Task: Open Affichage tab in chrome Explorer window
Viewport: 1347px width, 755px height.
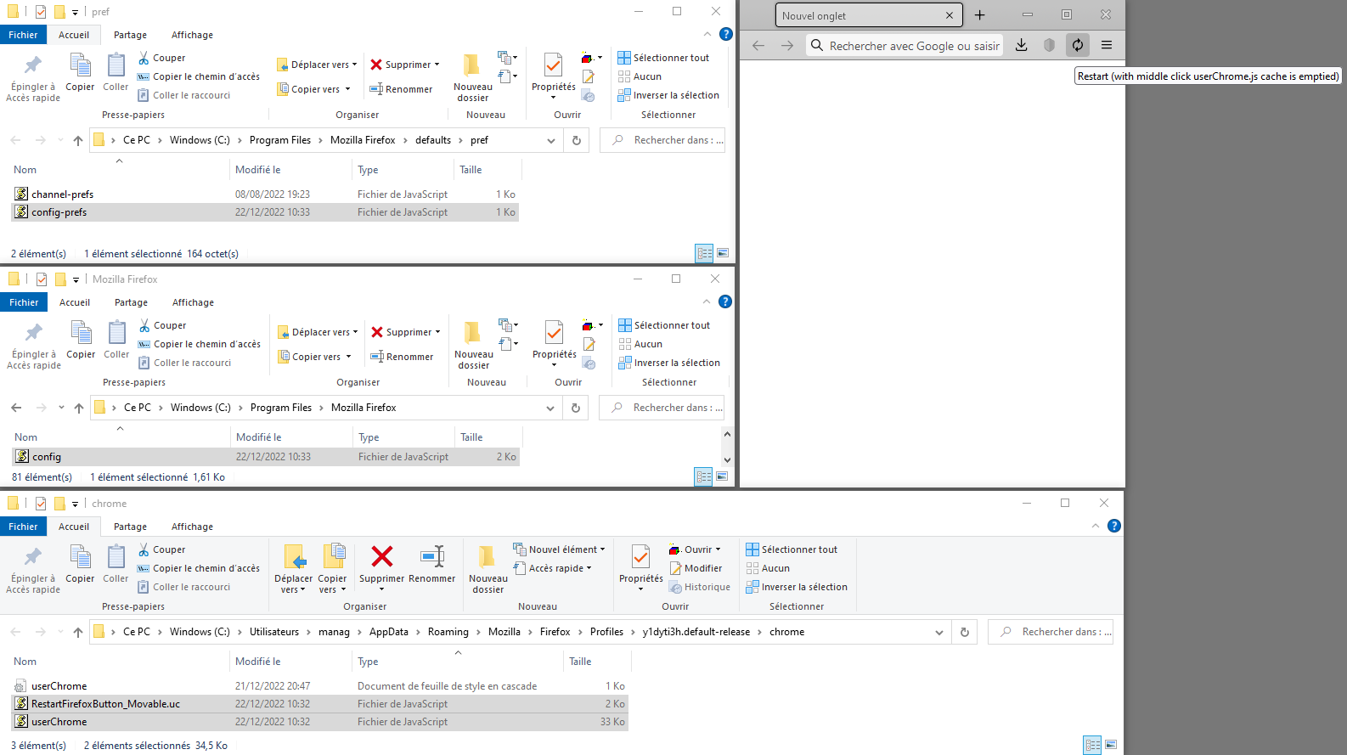Action: pyautogui.click(x=192, y=527)
